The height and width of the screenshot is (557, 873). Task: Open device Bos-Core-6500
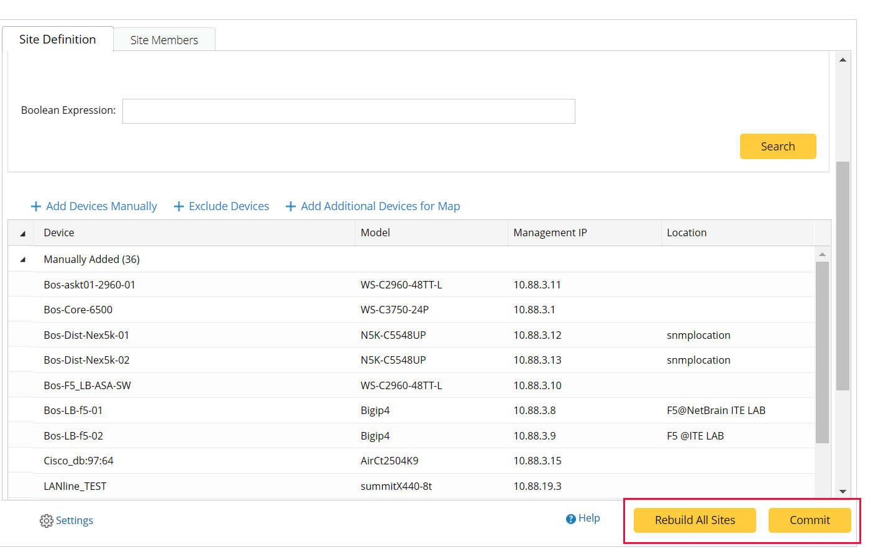(x=78, y=309)
